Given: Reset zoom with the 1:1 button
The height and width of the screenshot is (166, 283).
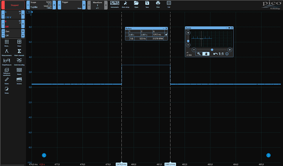Looking at the screenshot, I should 221,54.
